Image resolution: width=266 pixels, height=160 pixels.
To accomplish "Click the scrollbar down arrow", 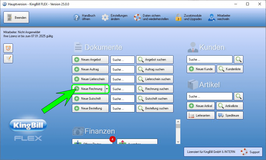I will point(178,142).
